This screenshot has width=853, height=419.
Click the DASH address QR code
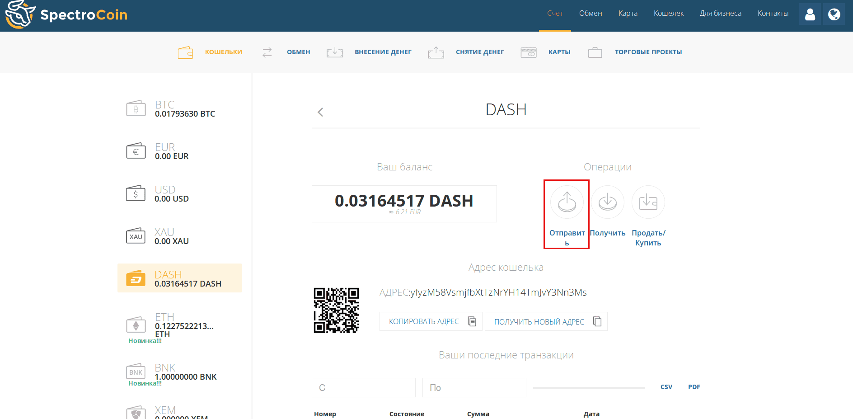click(x=337, y=311)
